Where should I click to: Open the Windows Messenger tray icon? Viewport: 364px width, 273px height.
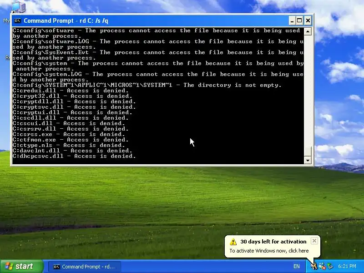[322, 266]
